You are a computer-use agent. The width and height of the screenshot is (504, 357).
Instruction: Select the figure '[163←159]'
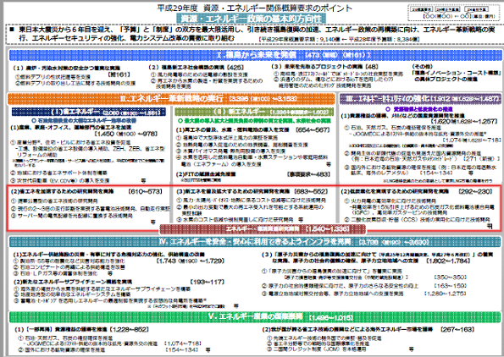(450, 285)
